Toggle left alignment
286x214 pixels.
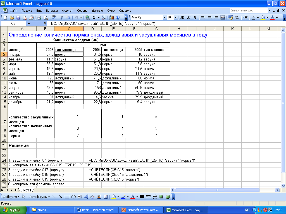point(203,18)
